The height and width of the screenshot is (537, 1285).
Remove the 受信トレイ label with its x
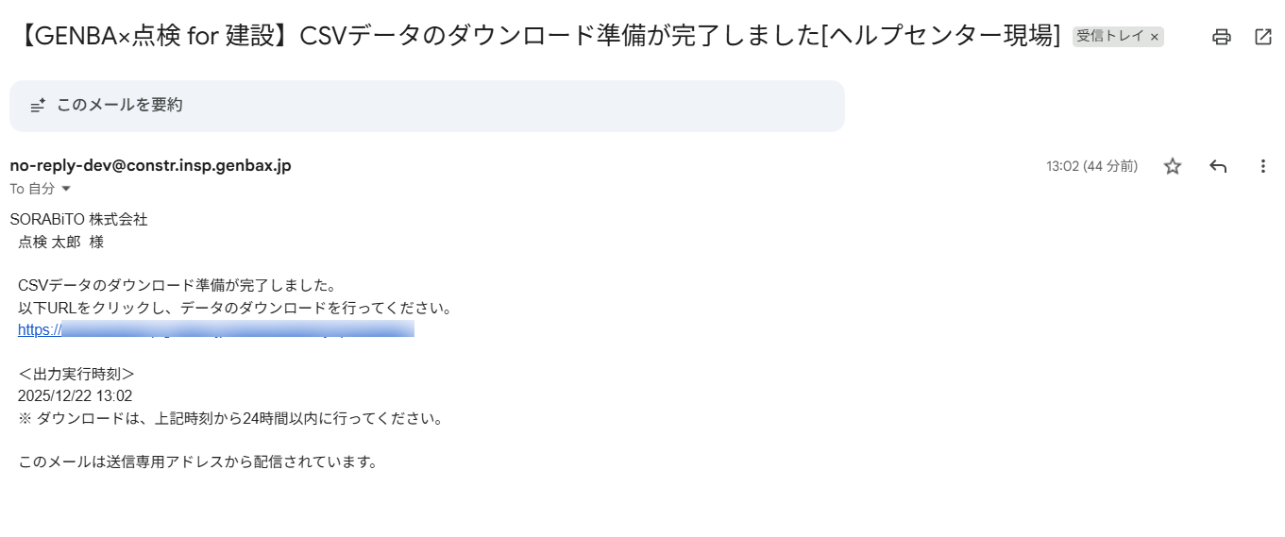(x=1154, y=37)
